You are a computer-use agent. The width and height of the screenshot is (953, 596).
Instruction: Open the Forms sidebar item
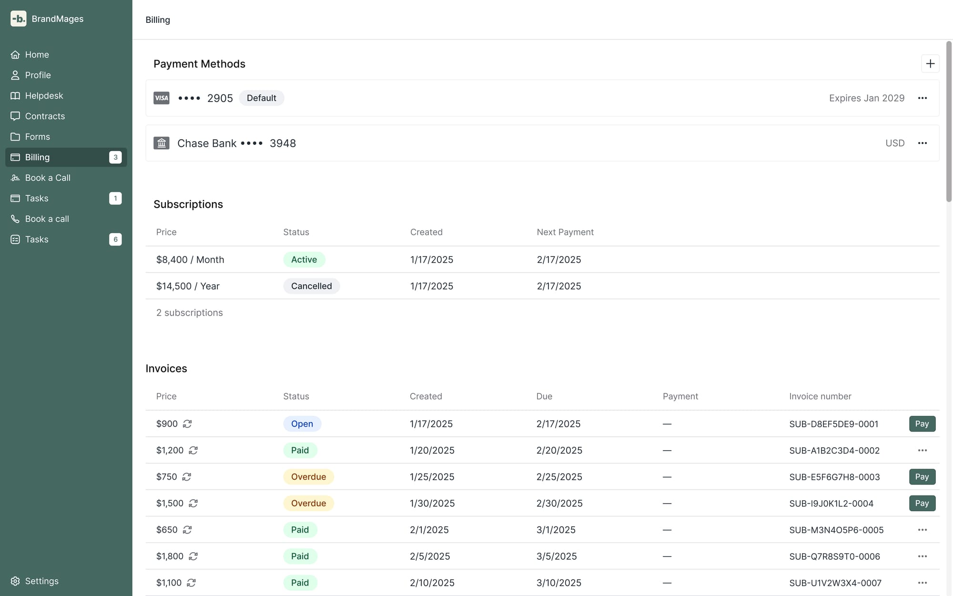coord(37,137)
